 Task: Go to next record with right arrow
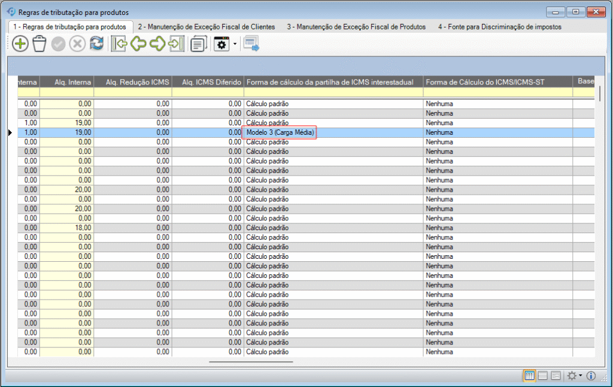[157, 44]
